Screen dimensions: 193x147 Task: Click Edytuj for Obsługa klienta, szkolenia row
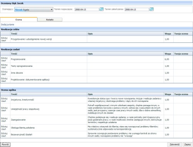coord(4,127)
